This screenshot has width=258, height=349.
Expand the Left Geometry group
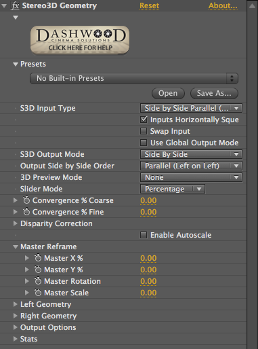click(15, 304)
